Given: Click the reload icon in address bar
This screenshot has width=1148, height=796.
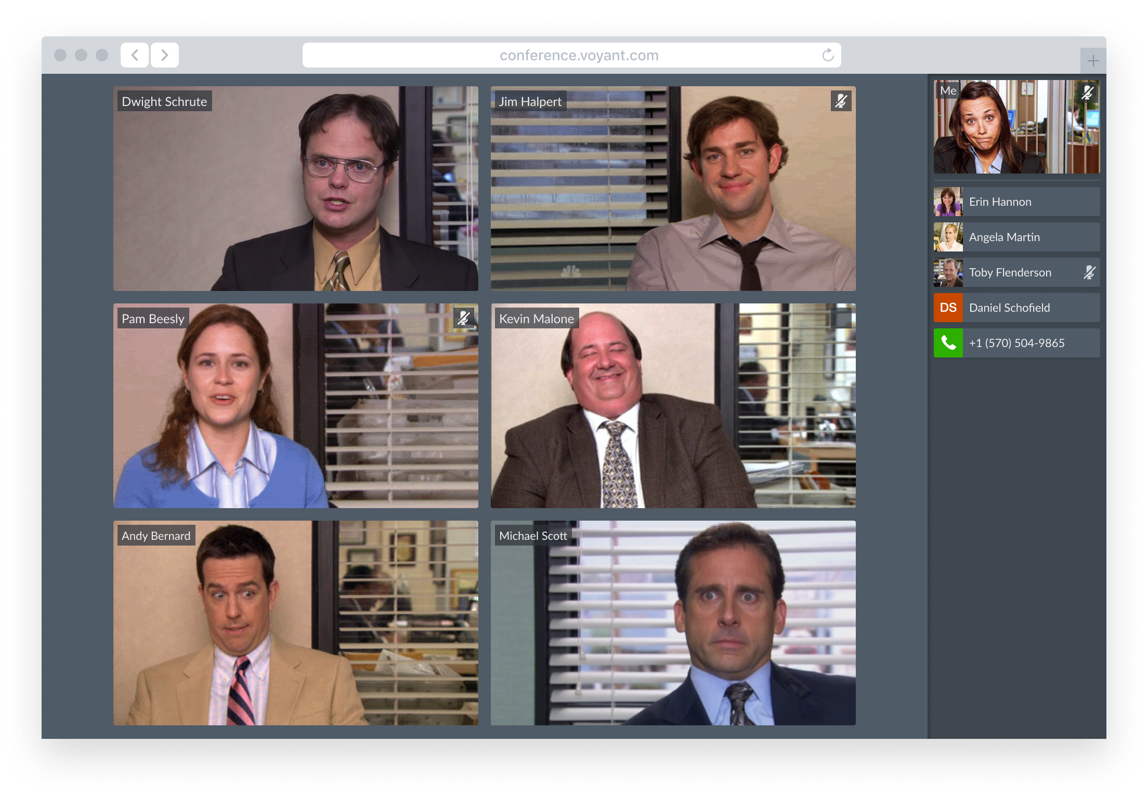Looking at the screenshot, I should click(x=828, y=55).
